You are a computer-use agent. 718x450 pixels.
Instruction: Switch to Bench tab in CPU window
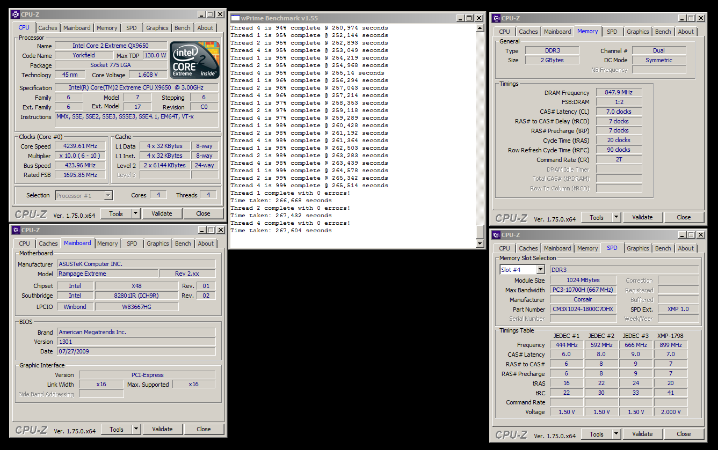pos(183,28)
